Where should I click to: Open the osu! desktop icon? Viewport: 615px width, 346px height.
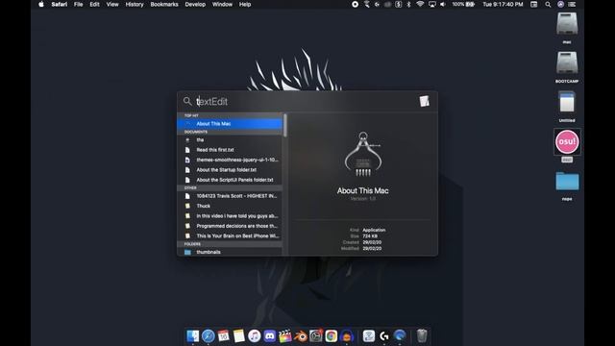point(567,141)
